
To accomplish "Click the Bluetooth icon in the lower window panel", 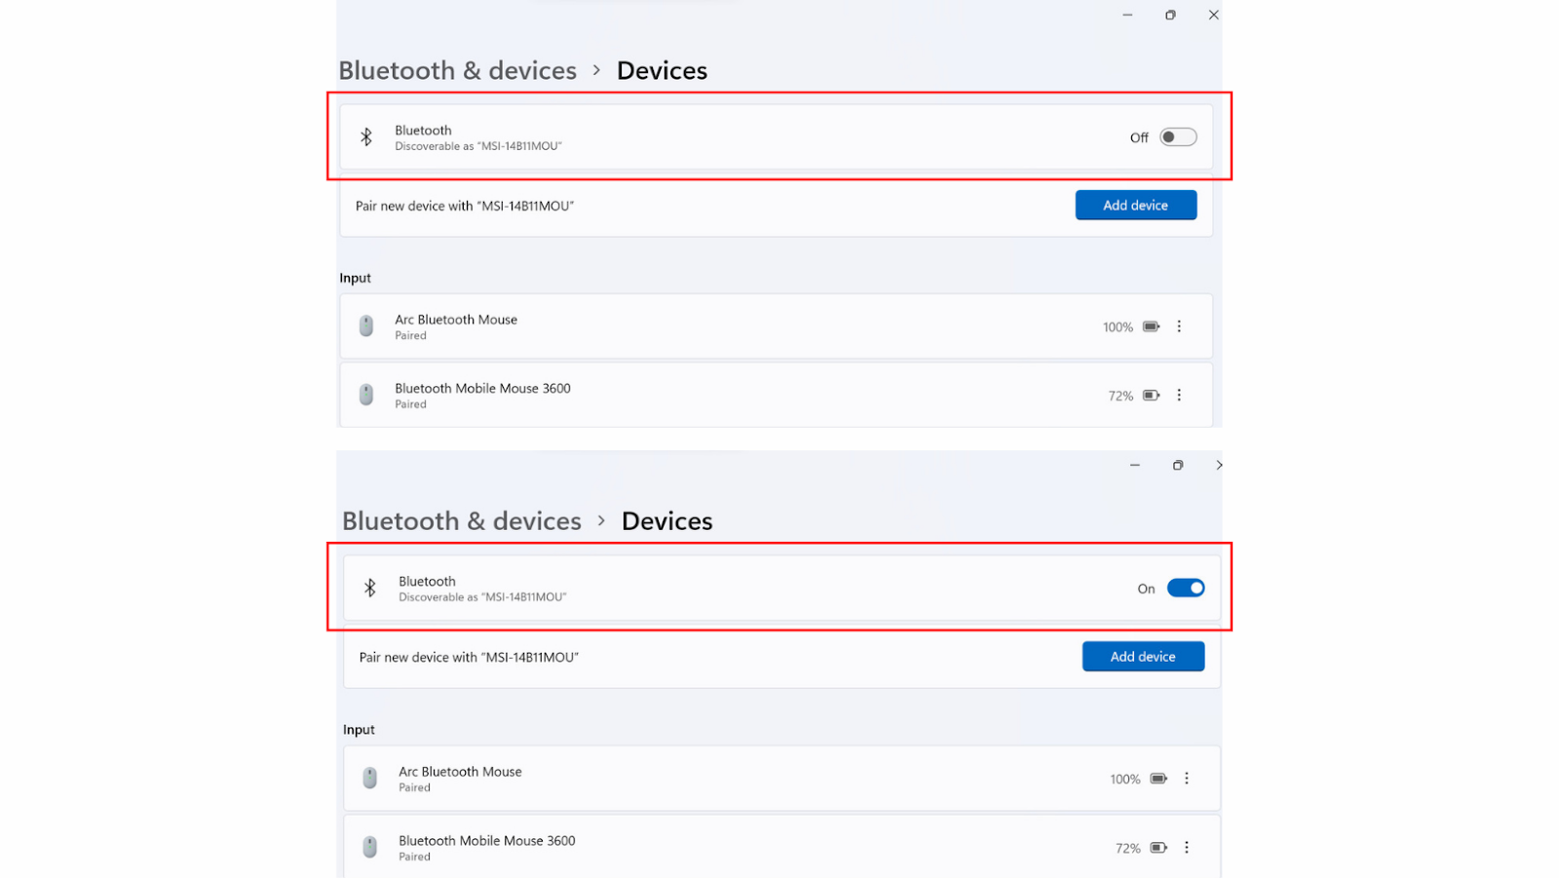I will click(x=371, y=588).
